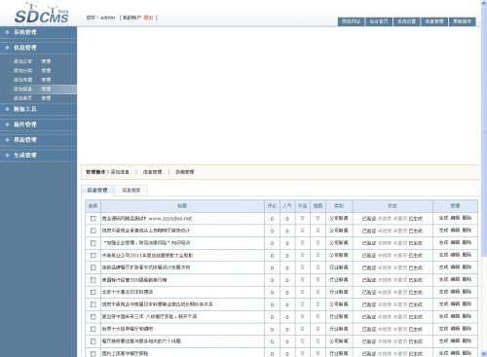Viewport: 487px width, 357px height.
Task: Switch to the 信息管理 tab
Action: tap(97, 191)
